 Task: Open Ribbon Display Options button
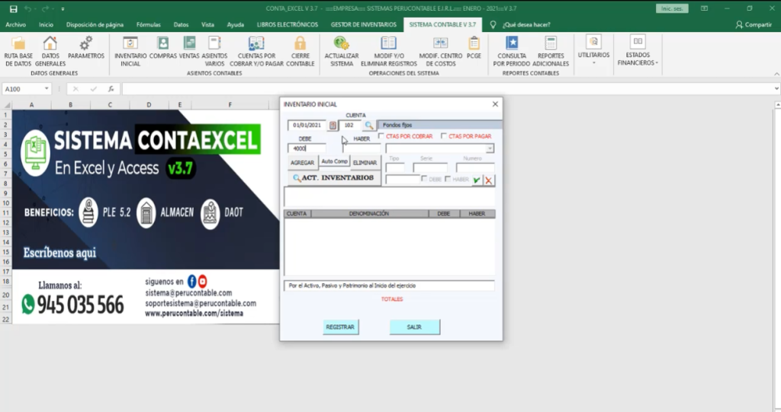(704, 8)
